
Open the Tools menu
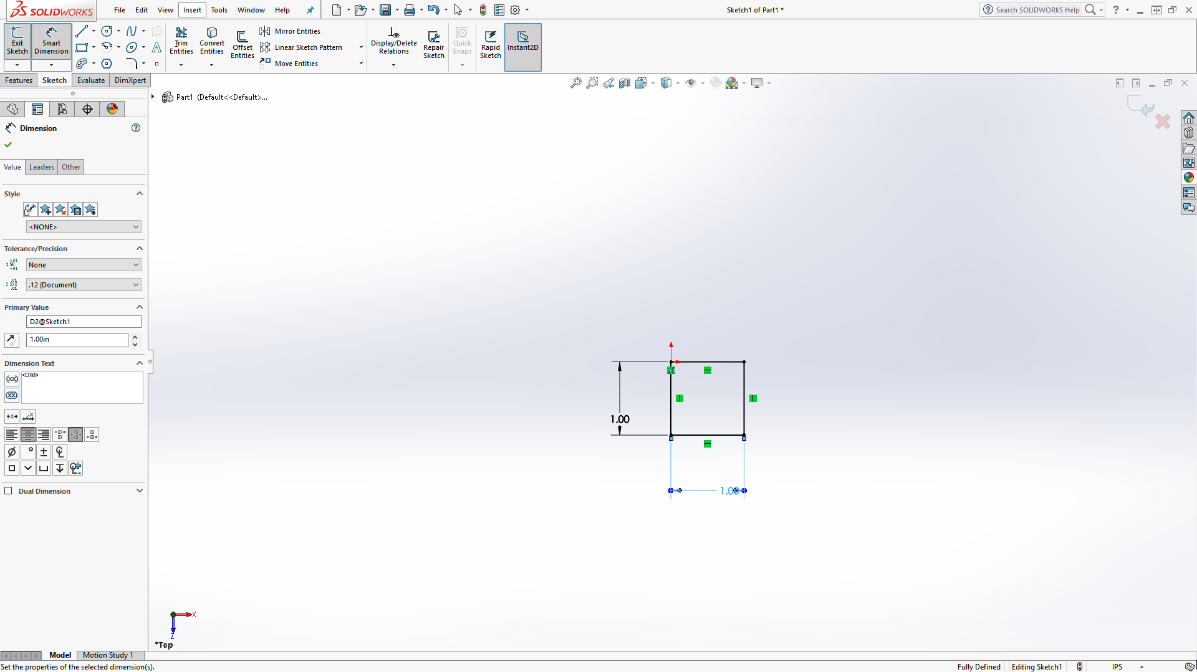coord(219,10)
